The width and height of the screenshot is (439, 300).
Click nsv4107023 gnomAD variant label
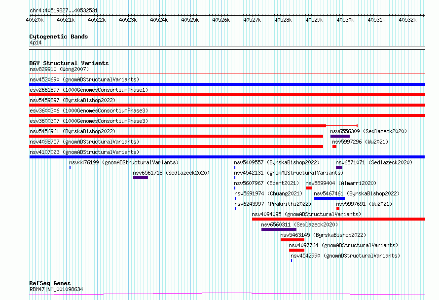(84, 152)
